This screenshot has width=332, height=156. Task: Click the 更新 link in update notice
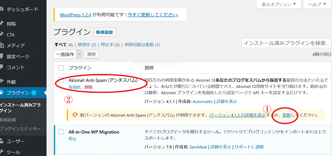pyautogui.click(x=287, y=115)
